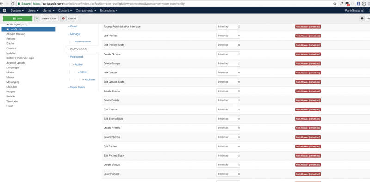The height and width of the screenshot is (182, 370).
Task: Open the PartySocial site preview link
Action: click(354, 10)
